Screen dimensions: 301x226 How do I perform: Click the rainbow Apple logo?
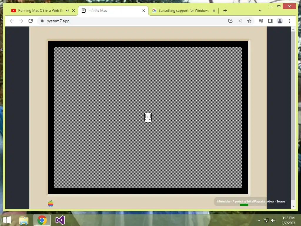point(51,203)
